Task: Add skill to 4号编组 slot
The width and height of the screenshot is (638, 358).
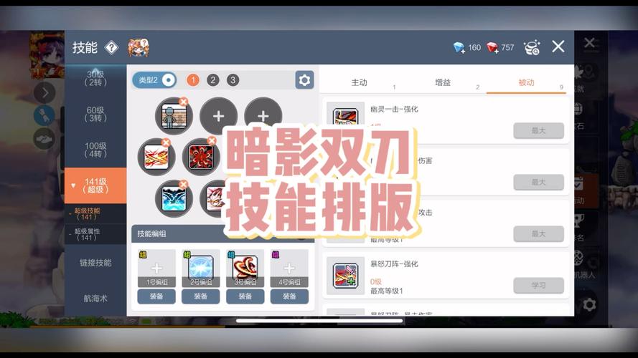Action: pyautogui.click(x=289, y=268)
